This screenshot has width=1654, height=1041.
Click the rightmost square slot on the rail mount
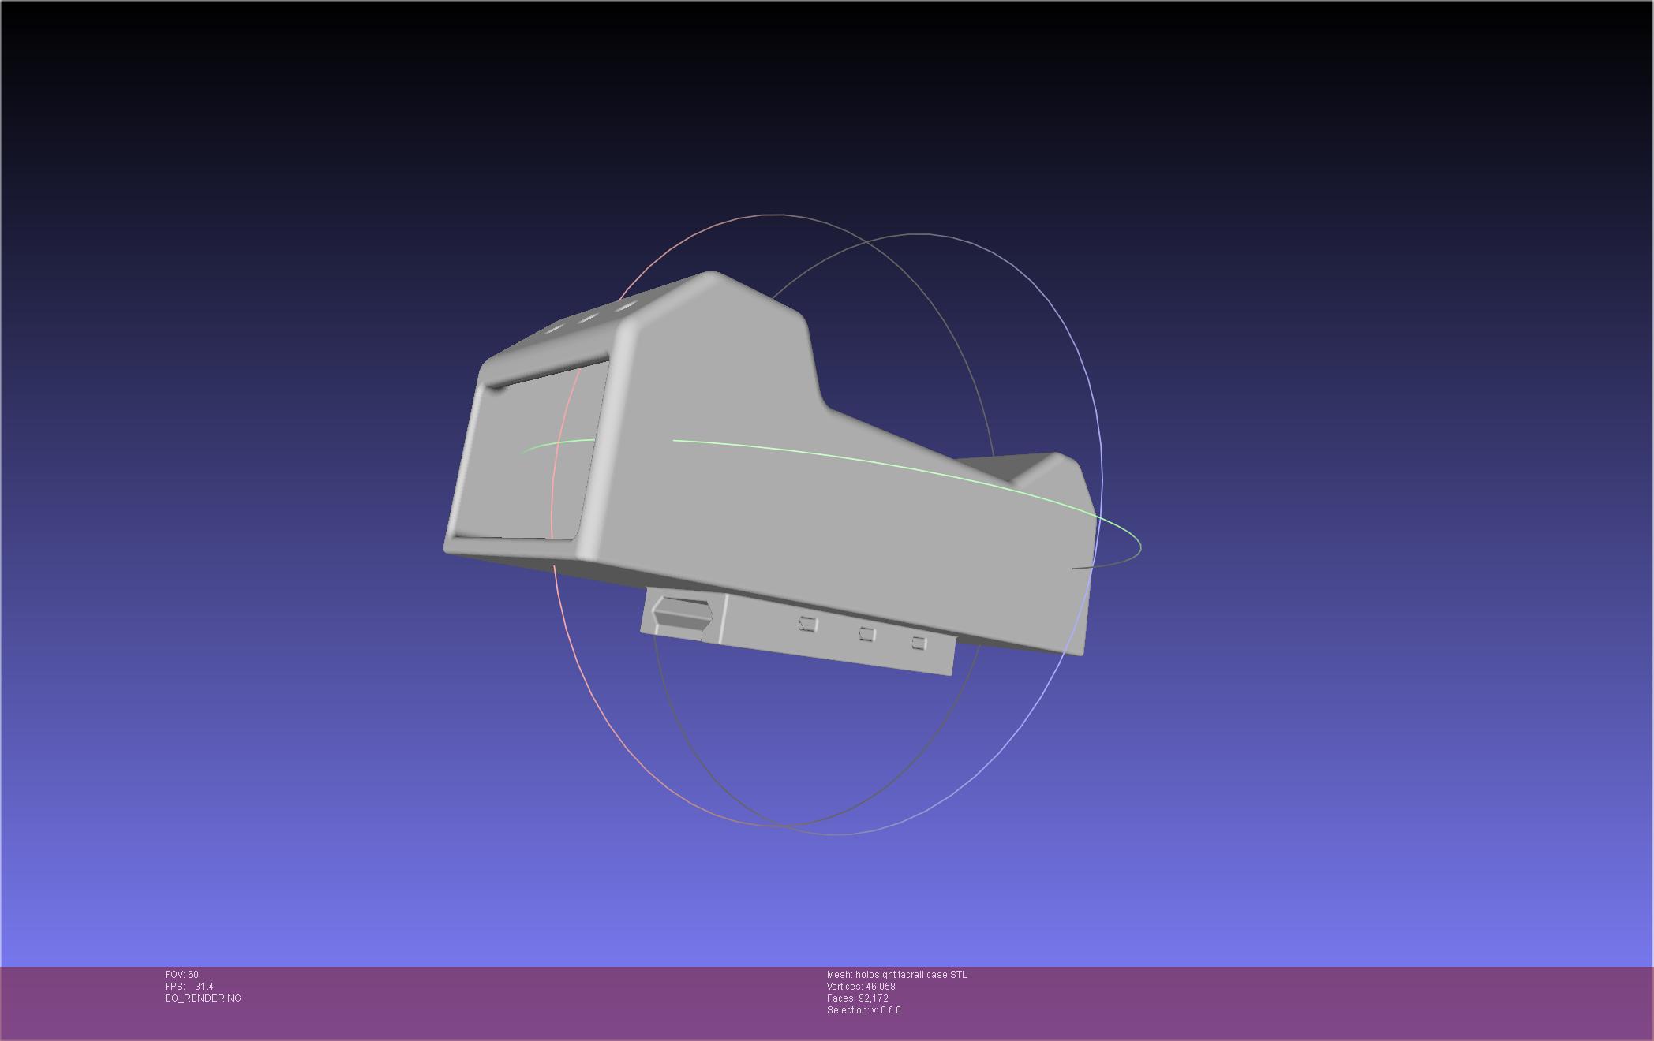point(919,643)
